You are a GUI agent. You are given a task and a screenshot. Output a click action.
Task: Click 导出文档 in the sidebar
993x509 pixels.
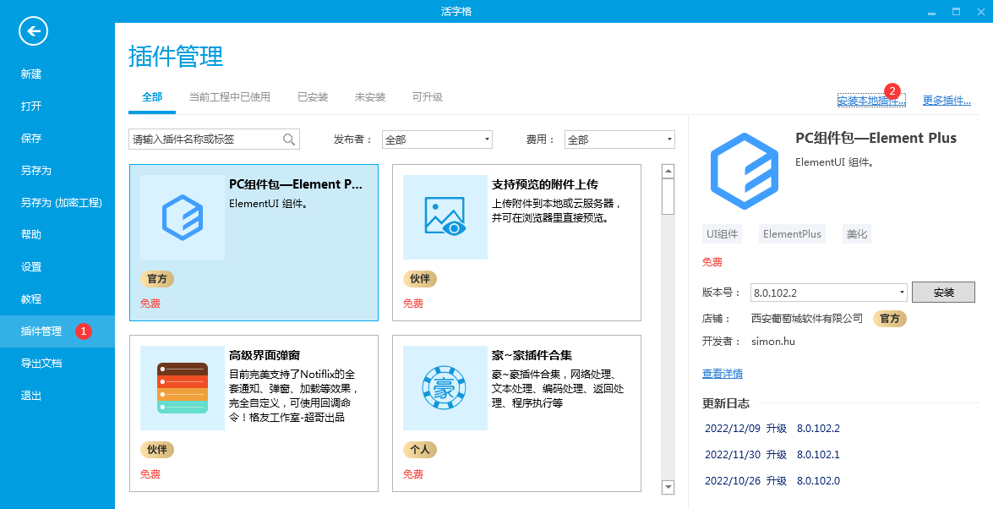[x=57, y=364]
